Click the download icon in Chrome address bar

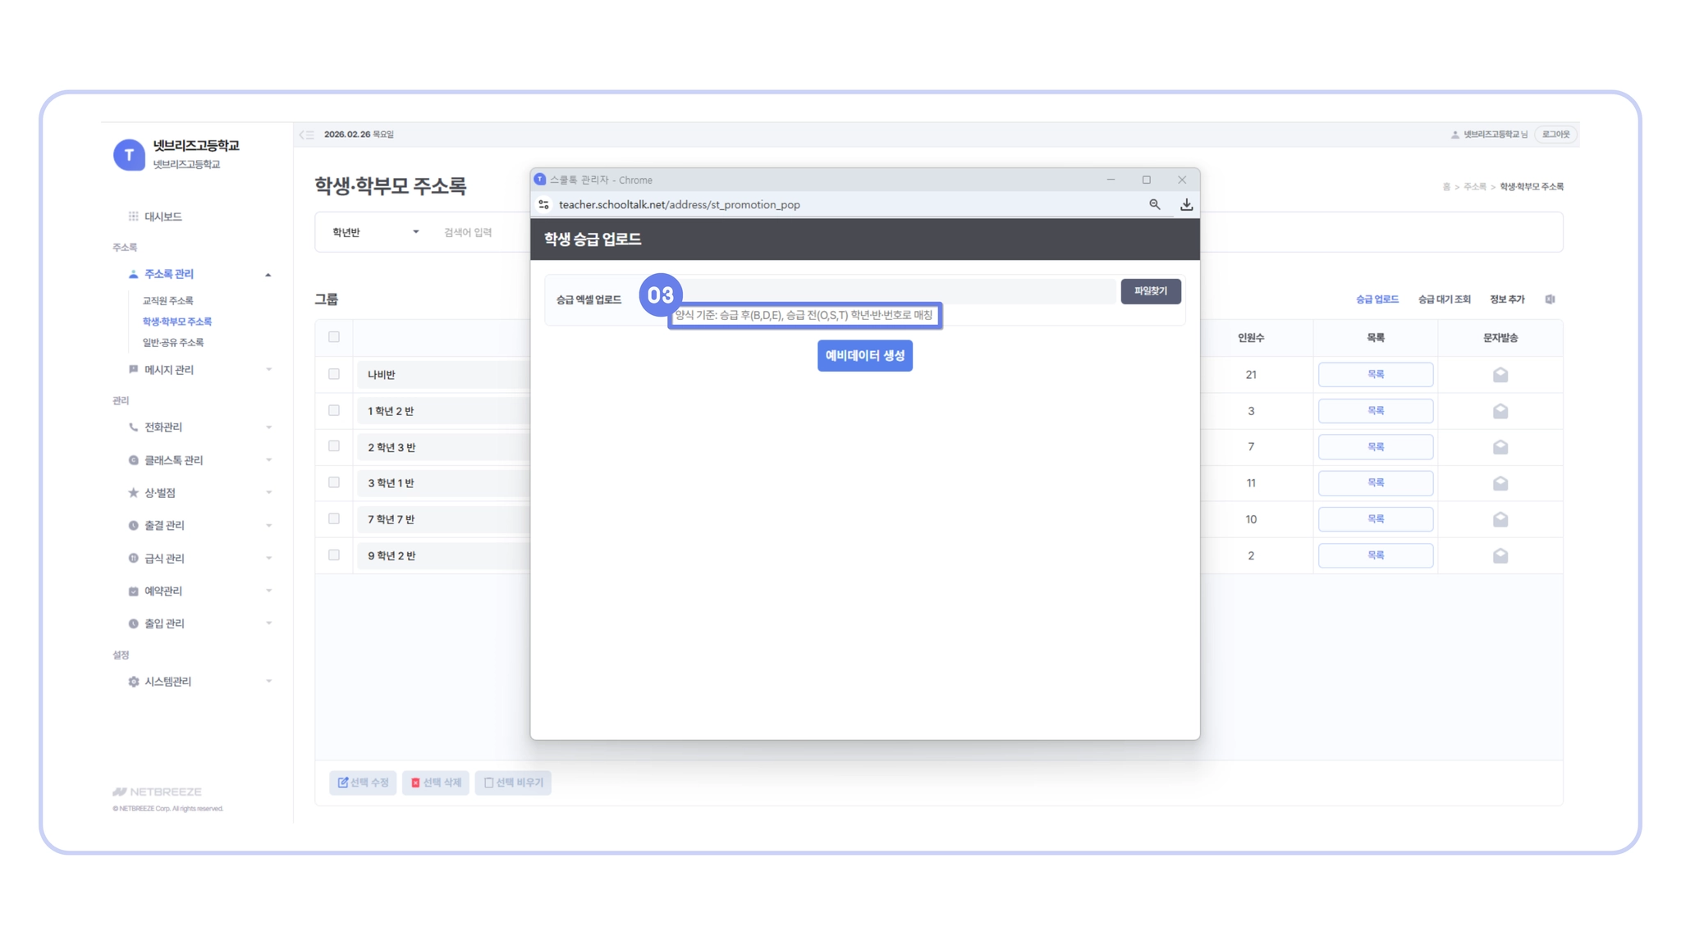pos(1186,205)
